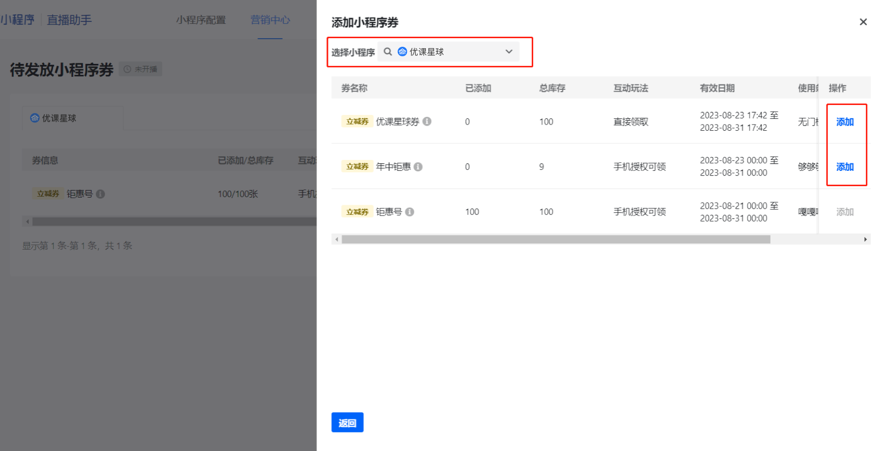Image resolution: width=886 pixels, height=451 pixels.
Task: Switch to 营销中心 tab
Action: (x=270, y=20)
